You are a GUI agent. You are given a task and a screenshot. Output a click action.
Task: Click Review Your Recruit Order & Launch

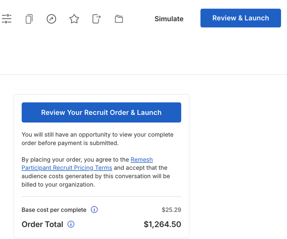point(101,112)
